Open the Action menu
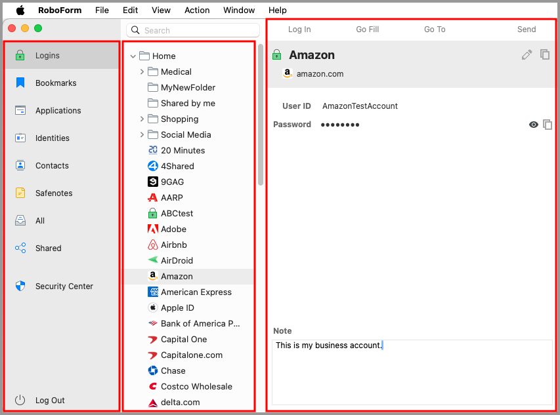 click(197, 10)
